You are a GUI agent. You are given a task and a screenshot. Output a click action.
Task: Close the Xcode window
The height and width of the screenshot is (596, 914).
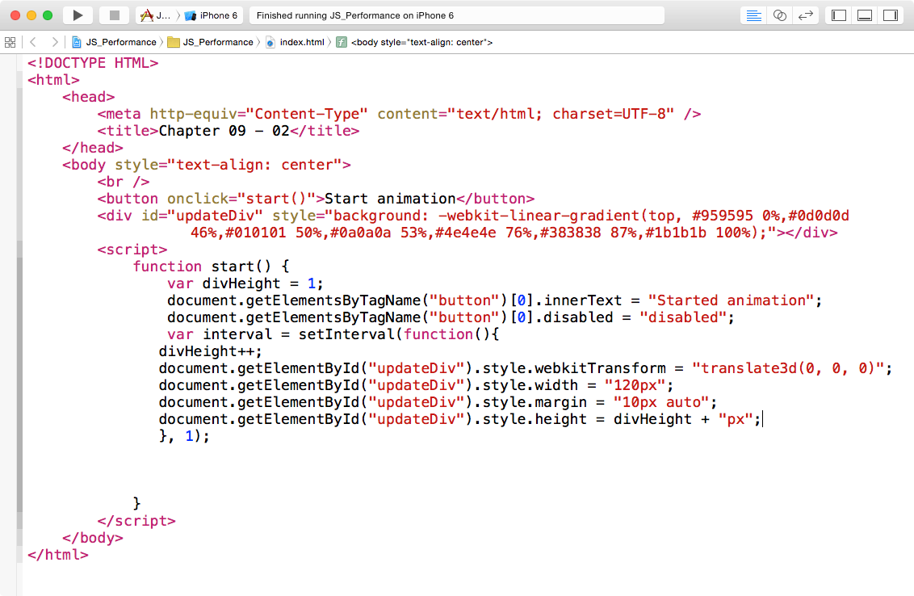15,15
